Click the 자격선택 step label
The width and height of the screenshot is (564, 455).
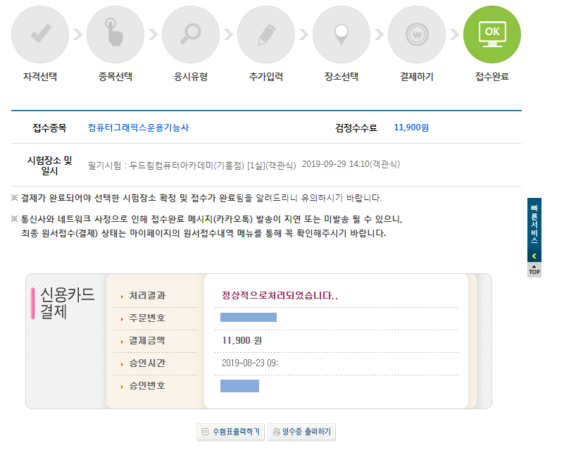pos(40,77)
